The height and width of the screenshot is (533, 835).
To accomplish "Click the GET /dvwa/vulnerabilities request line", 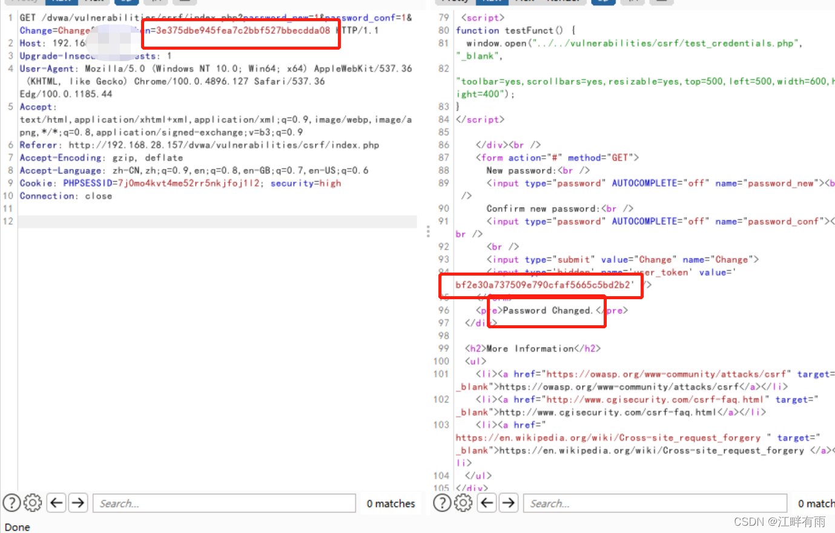I will (x=216, y=18).
